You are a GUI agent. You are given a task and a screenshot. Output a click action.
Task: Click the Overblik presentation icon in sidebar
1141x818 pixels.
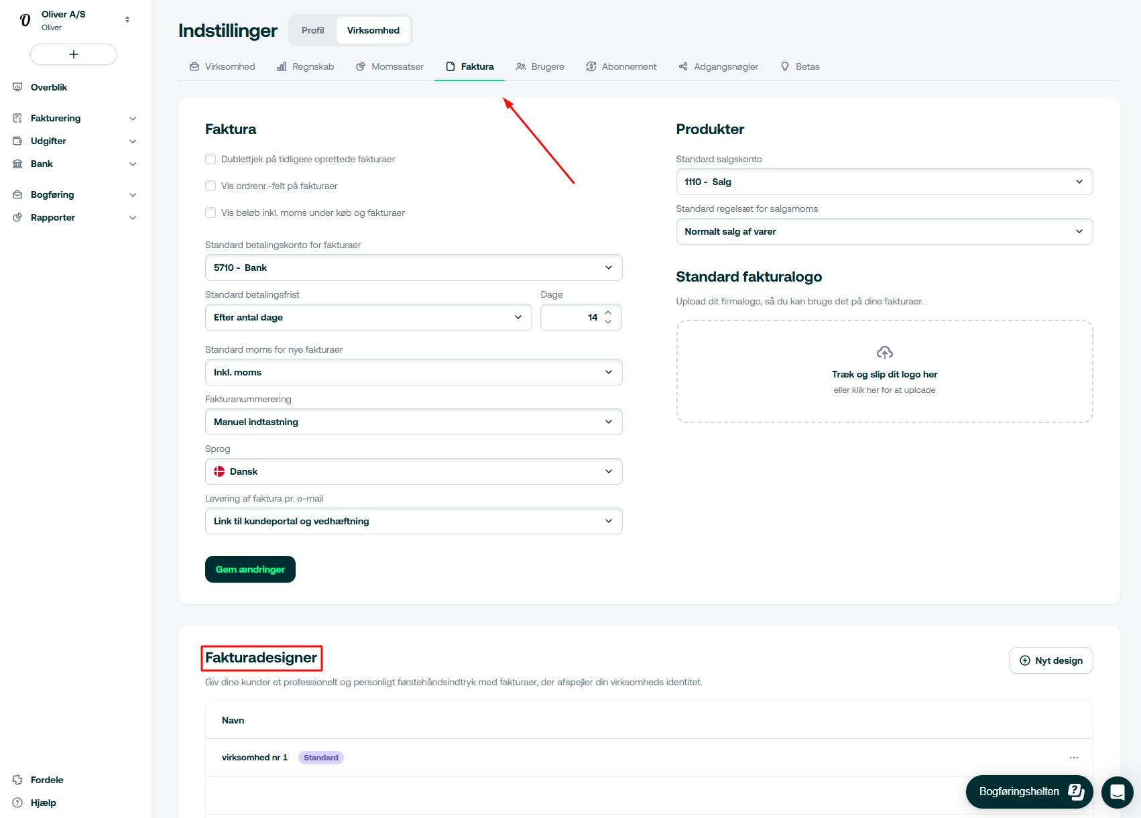click(17, 87)
